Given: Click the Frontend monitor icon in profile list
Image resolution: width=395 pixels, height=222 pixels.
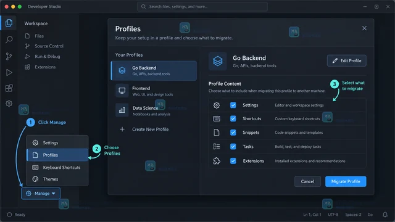Looking at the screenshot, I should [x=122, y=91].
